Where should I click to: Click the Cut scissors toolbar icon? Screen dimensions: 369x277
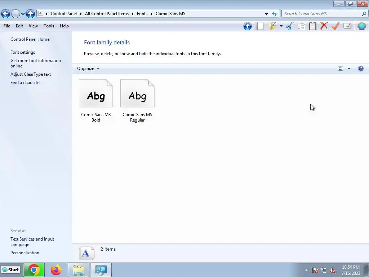pos(290,26)
